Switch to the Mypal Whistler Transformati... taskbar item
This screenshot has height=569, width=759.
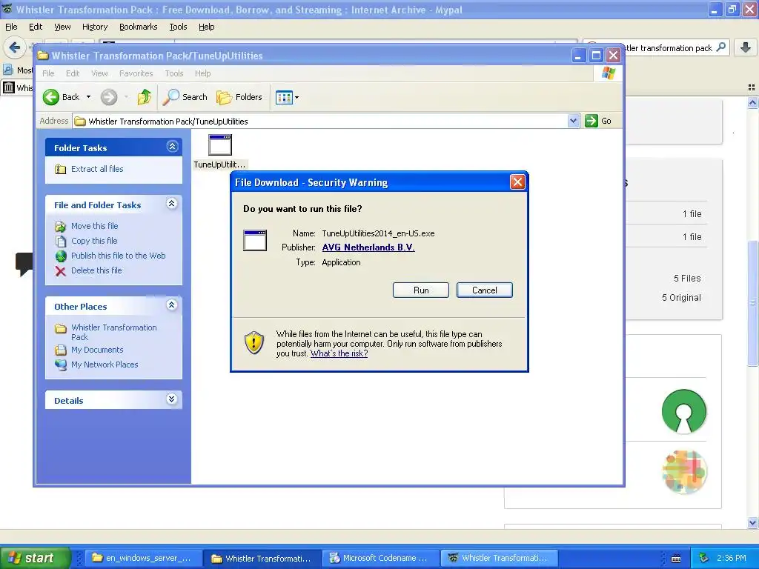499,558
